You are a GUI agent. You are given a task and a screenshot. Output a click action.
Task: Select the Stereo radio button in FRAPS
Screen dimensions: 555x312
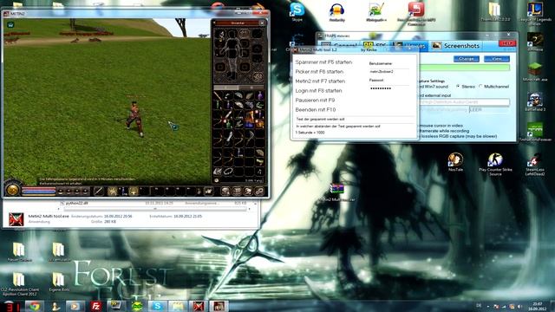coord(458,87)
